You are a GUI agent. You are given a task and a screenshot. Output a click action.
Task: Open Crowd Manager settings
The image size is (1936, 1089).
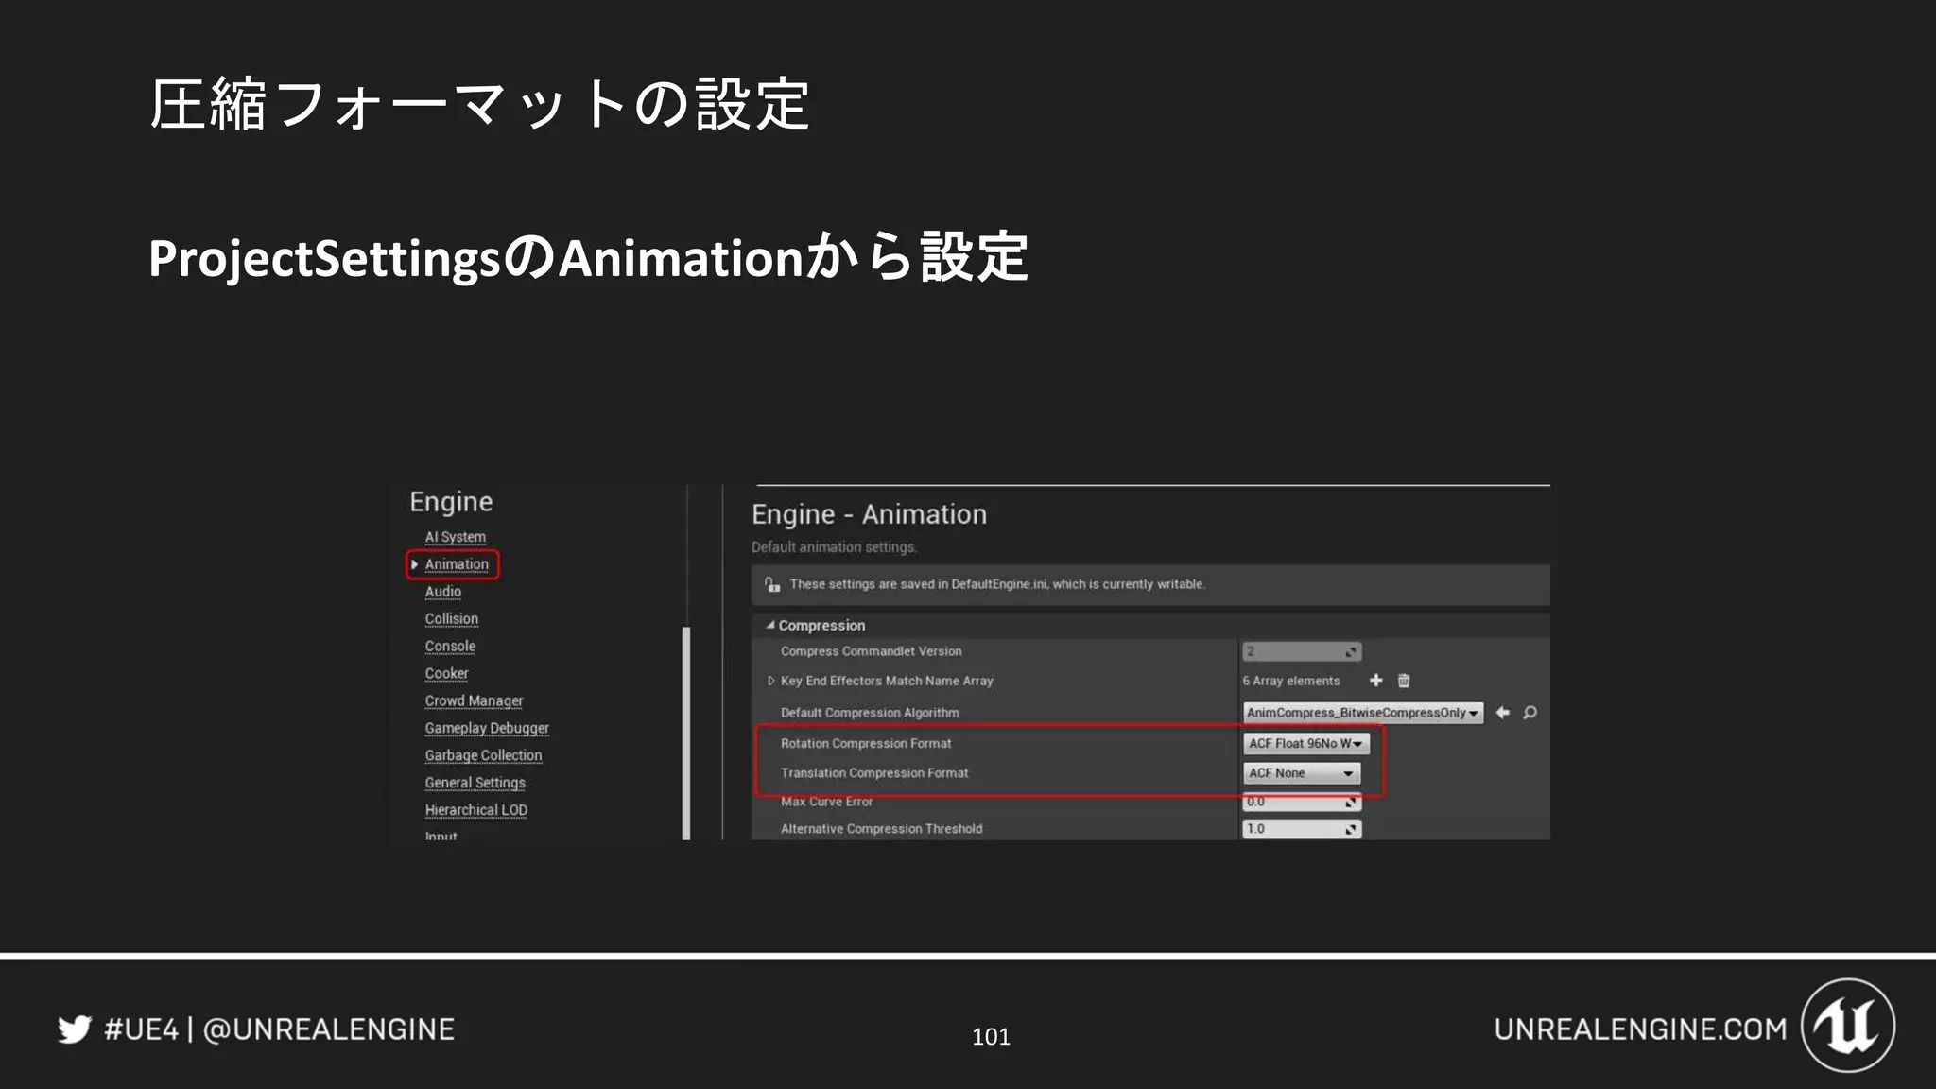(474, 701)
